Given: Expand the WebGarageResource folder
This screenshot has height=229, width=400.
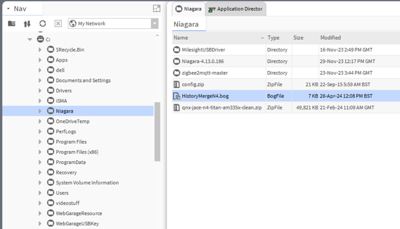Looking at the screenshot, I should coord(40,213).
